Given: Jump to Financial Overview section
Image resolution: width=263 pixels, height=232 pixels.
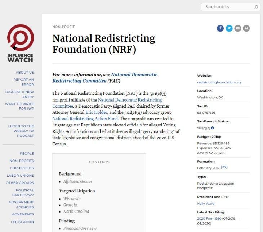Looking at the screenshot, I should 80,228.
